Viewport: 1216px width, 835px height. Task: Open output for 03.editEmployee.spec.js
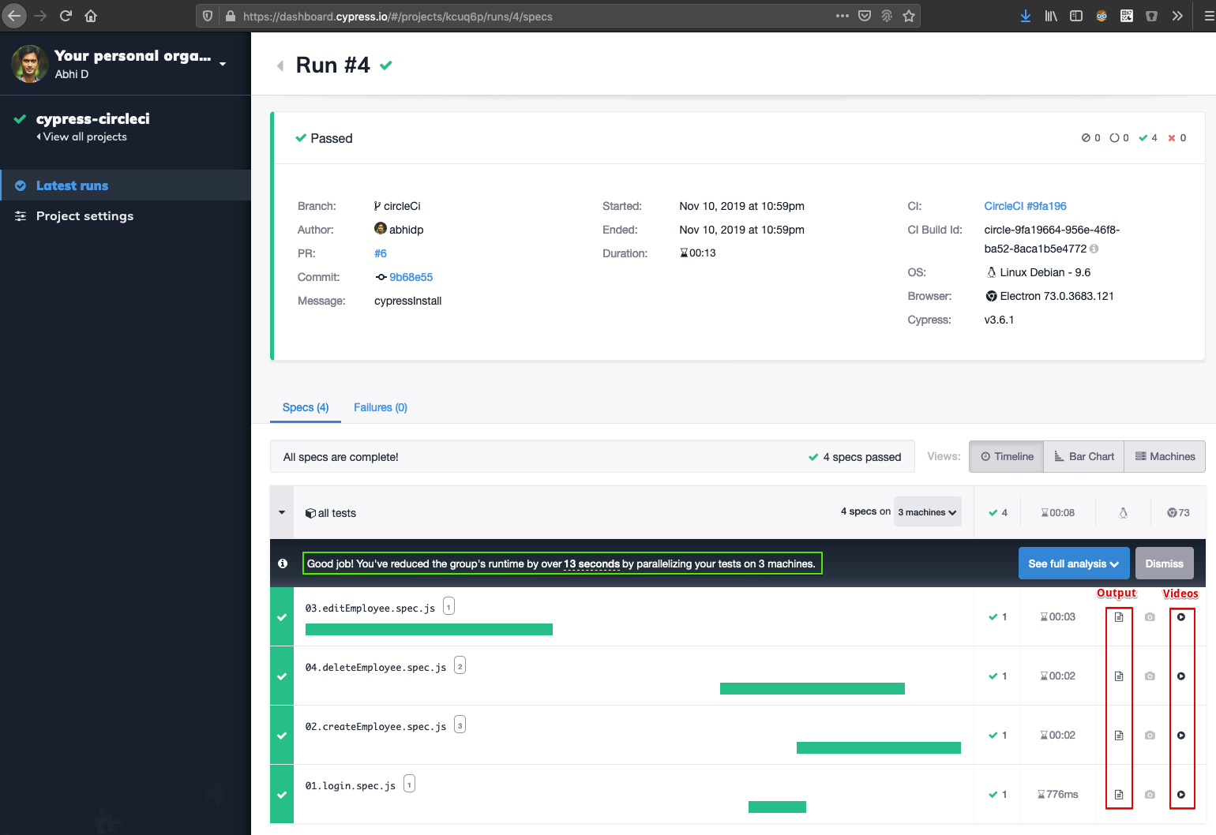coord(1119,617)
